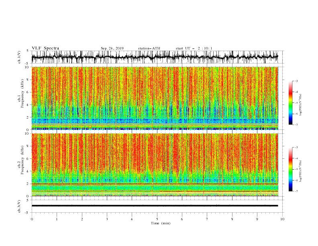Click the time axis tick '0'
Viewport: 318px width, 246px height.
point(32,219)
